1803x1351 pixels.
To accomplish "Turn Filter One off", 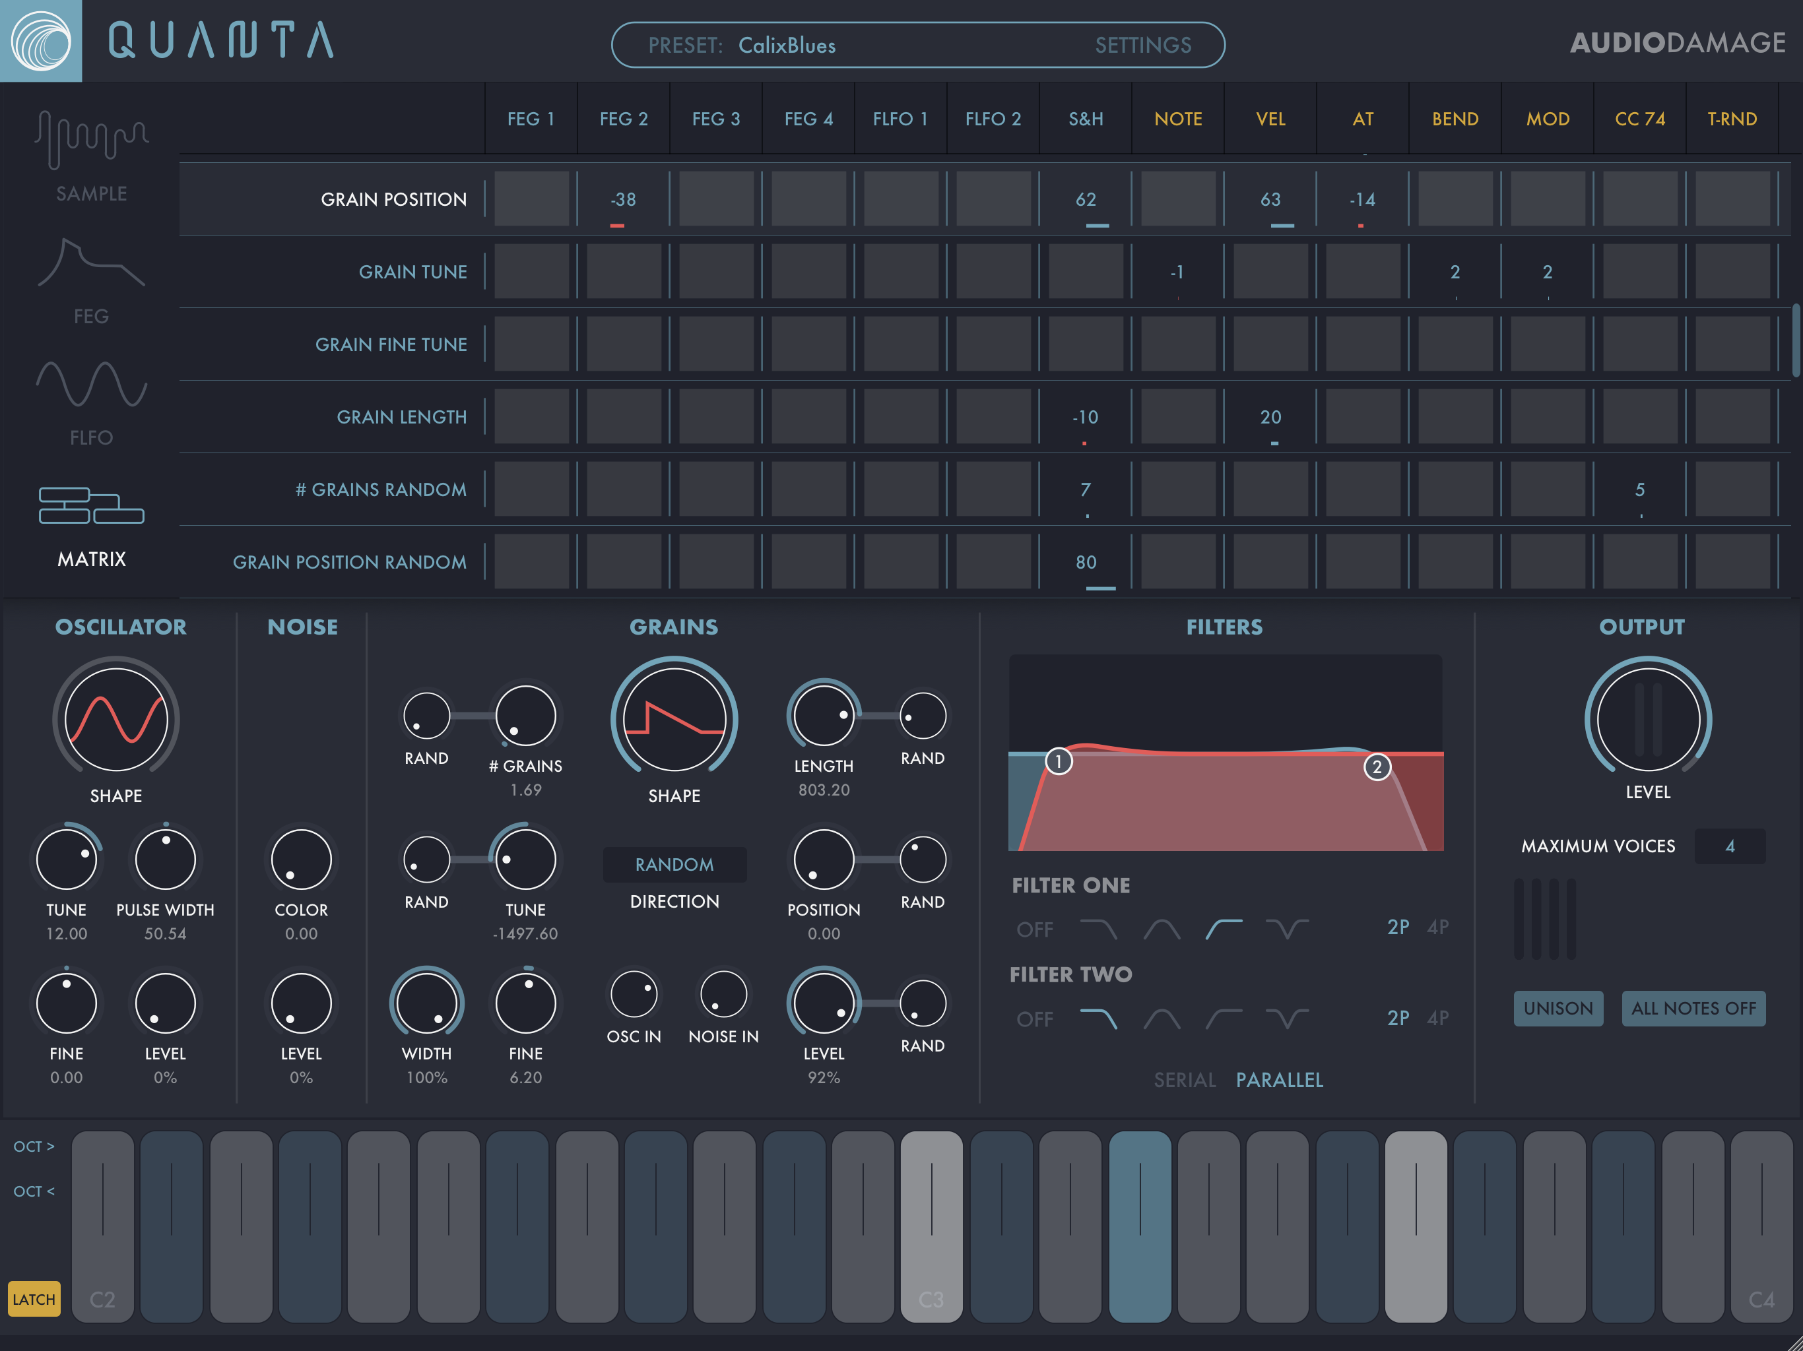I will (x=1034, y=929).
